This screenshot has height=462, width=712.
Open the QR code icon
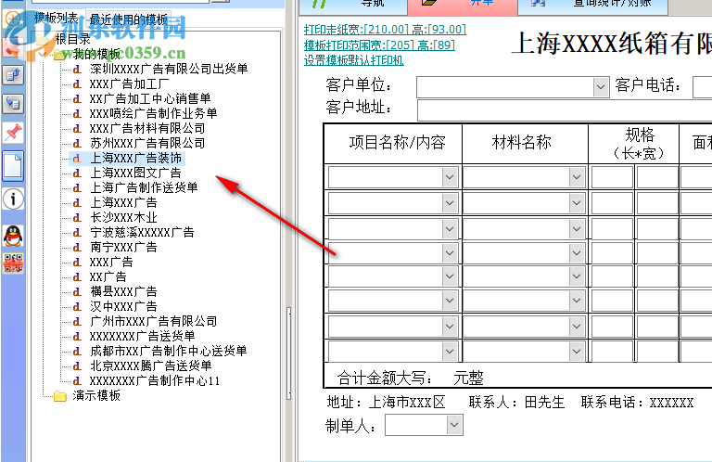tap(13, 263)
